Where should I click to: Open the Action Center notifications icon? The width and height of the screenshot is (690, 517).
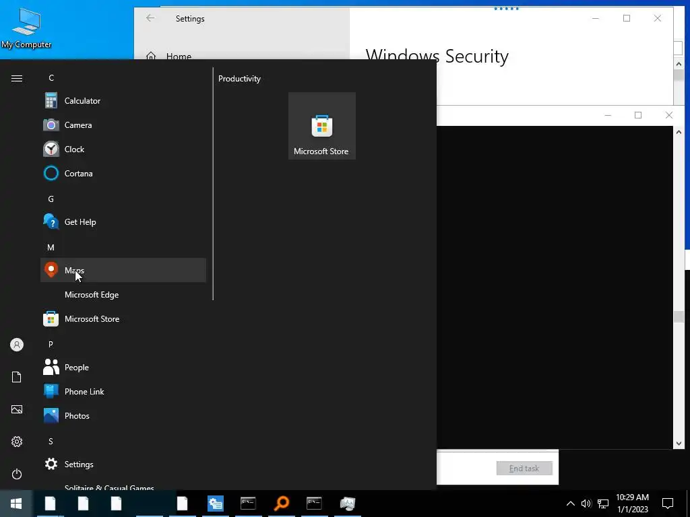tap(668, 504)
